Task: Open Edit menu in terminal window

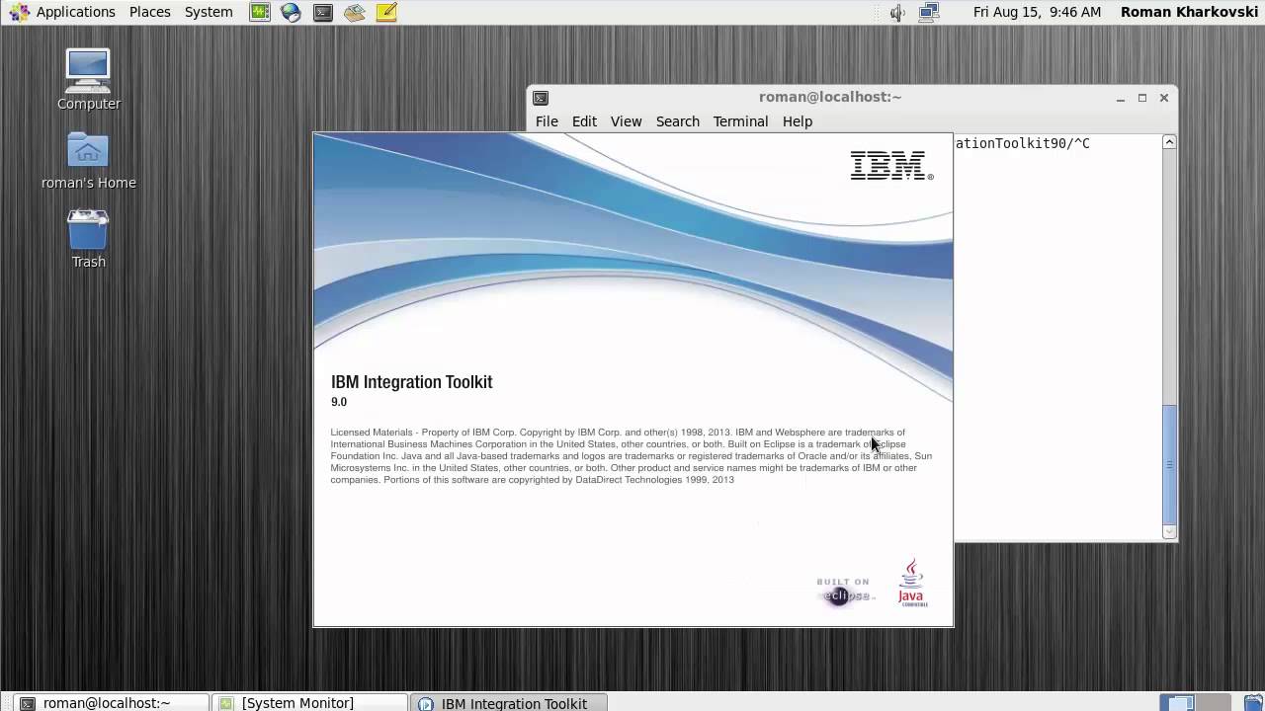Action: [x=584, y=121]
